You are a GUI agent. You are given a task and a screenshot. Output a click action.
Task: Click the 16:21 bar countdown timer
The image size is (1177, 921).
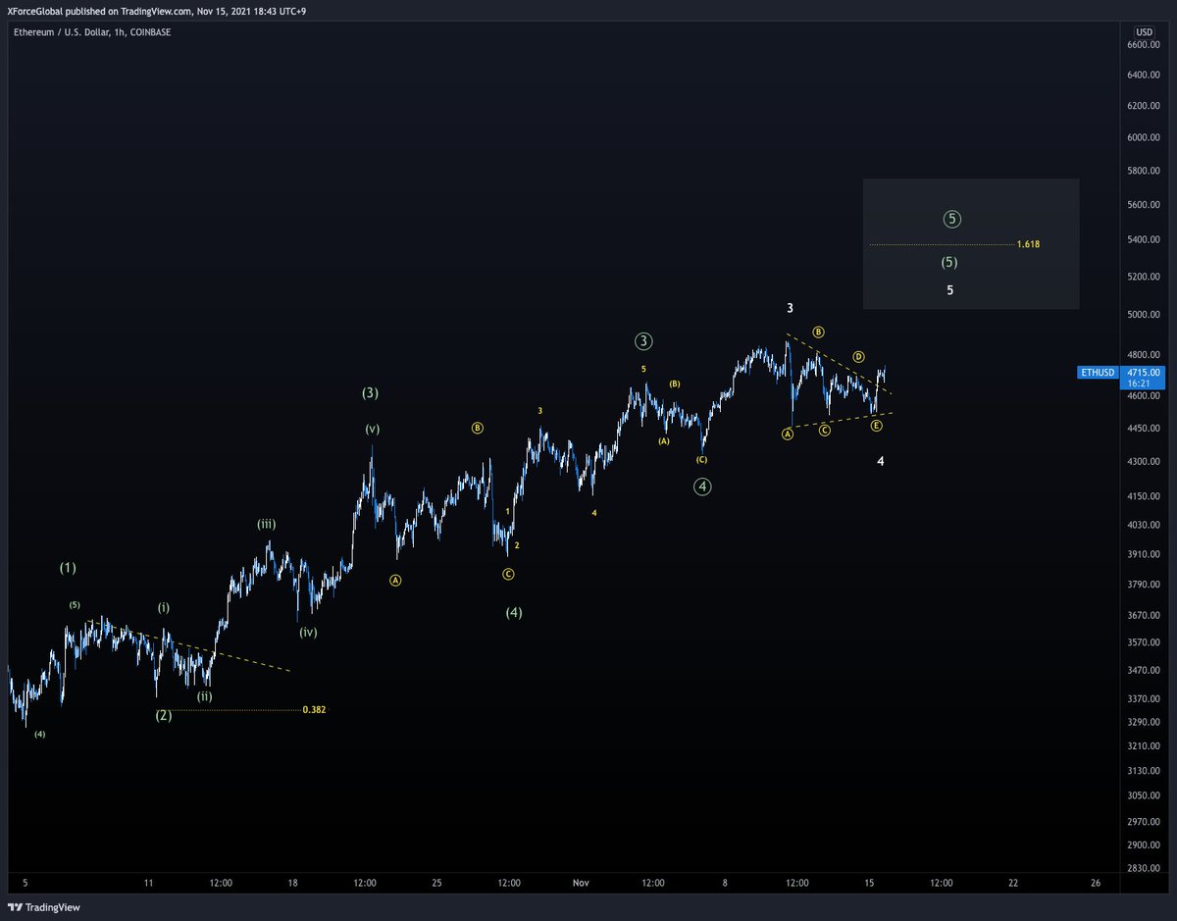(1138, 384)
